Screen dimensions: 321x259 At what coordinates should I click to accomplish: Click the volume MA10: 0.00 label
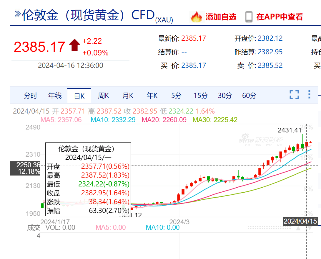click(x=163, y=227)
